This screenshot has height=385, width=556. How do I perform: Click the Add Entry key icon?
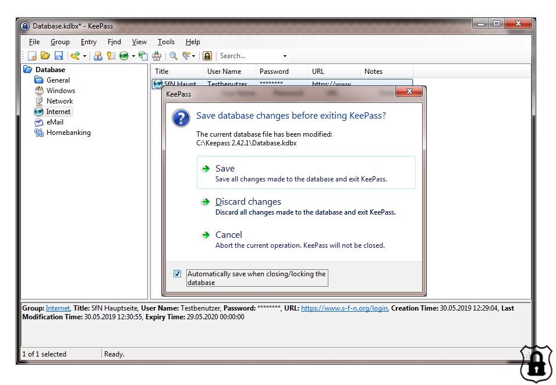click(75, 56)
